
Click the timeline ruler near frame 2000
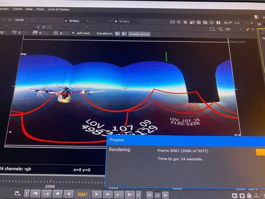click(50, 181)
